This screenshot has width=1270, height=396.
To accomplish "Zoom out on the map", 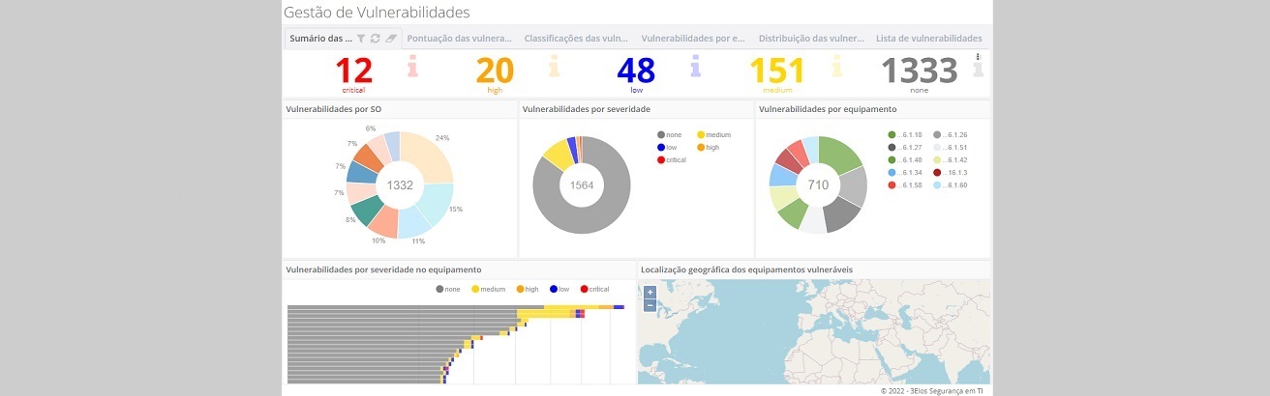I will [650, 305].
